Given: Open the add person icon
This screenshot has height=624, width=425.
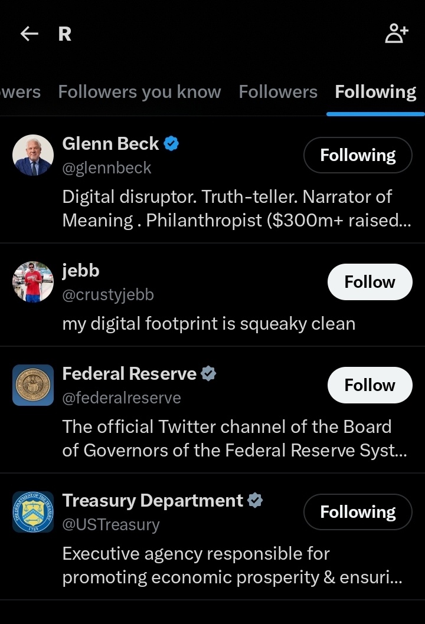Looking at the screenshot, I should coord(396,34).
